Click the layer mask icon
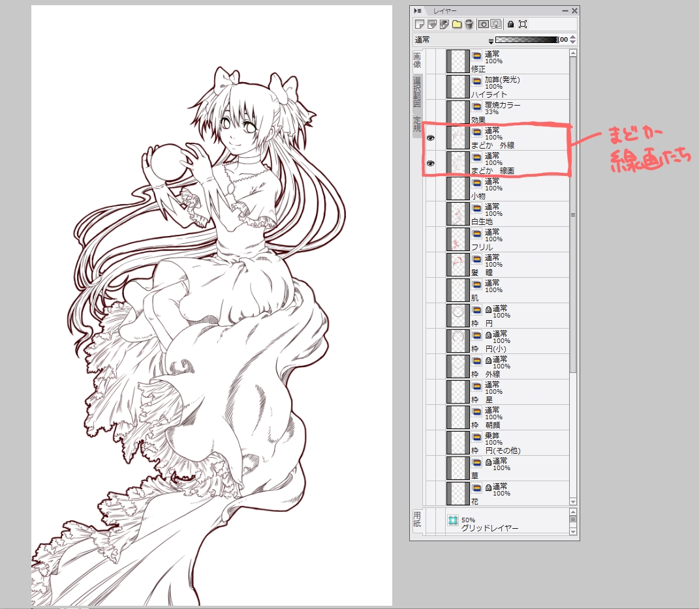699x609 pixels. pyautogui.click(x=483, y=24)
